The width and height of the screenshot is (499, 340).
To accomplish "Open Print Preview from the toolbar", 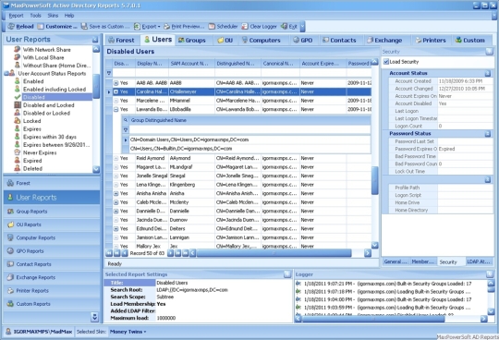I will (x=184, y=27).
